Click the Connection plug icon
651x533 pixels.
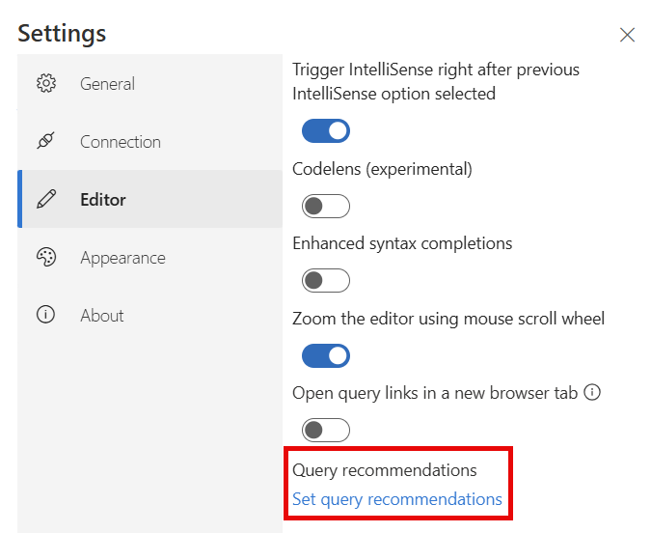(45, 141)
